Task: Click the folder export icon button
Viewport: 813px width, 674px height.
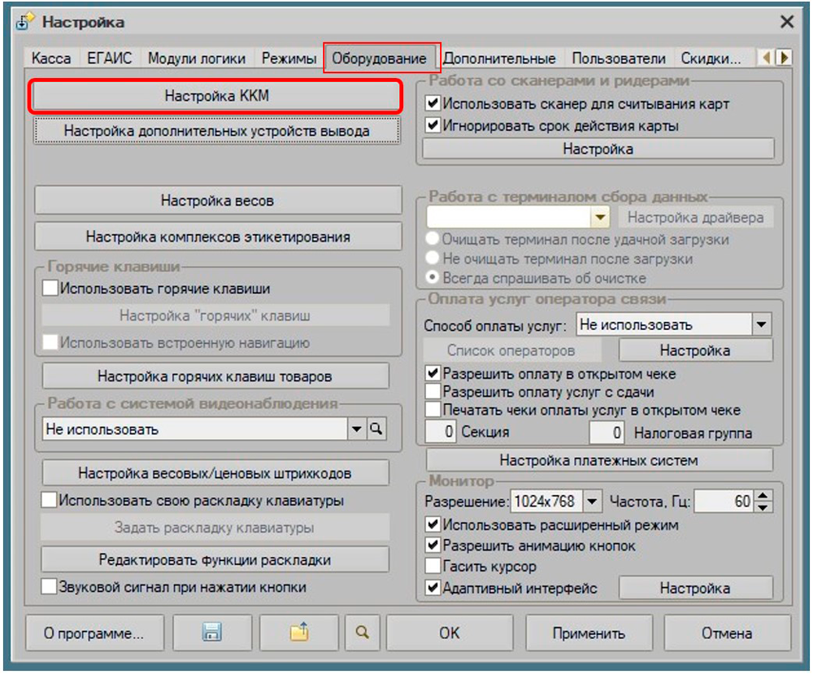Action: (298, 633)
